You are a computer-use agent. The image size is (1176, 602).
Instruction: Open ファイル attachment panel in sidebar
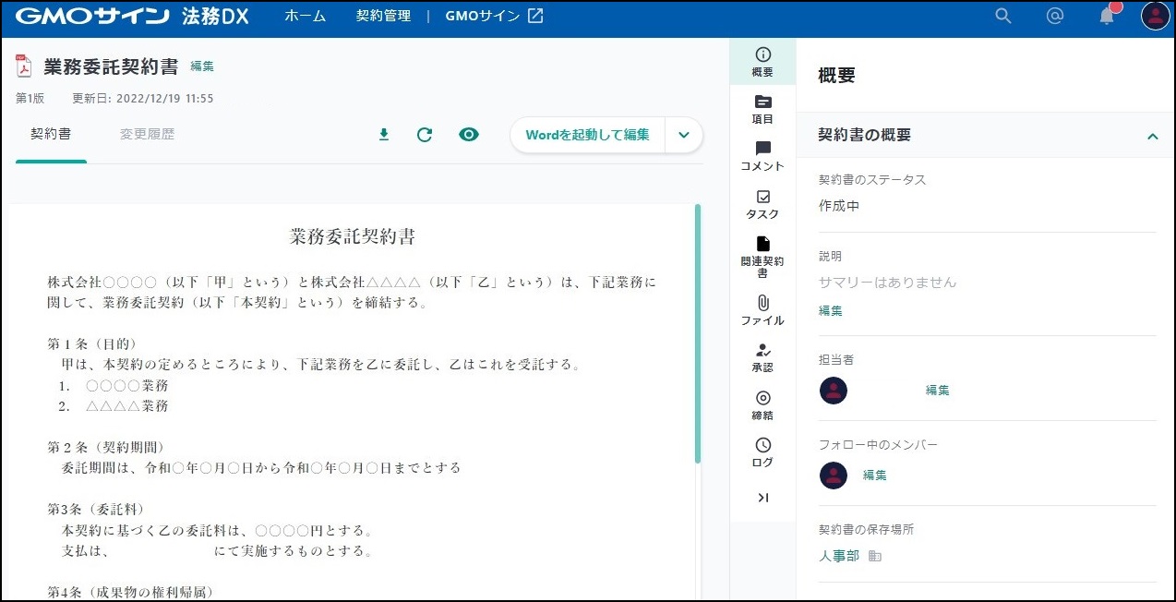762,310
